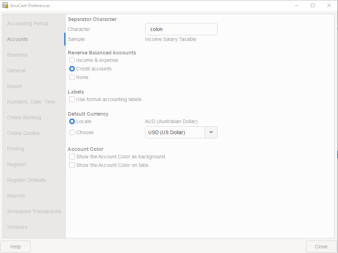Open the Help button
338x253 pixels.
pos(16,247)
